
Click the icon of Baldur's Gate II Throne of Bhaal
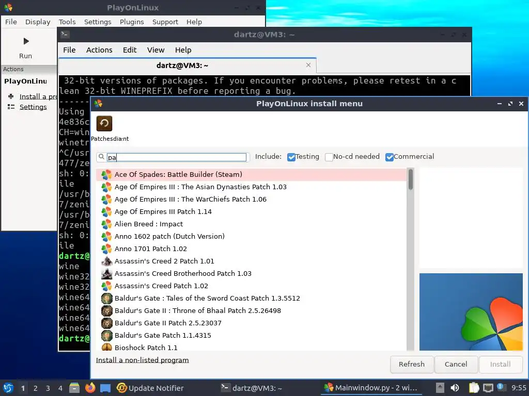coord(106,310)
